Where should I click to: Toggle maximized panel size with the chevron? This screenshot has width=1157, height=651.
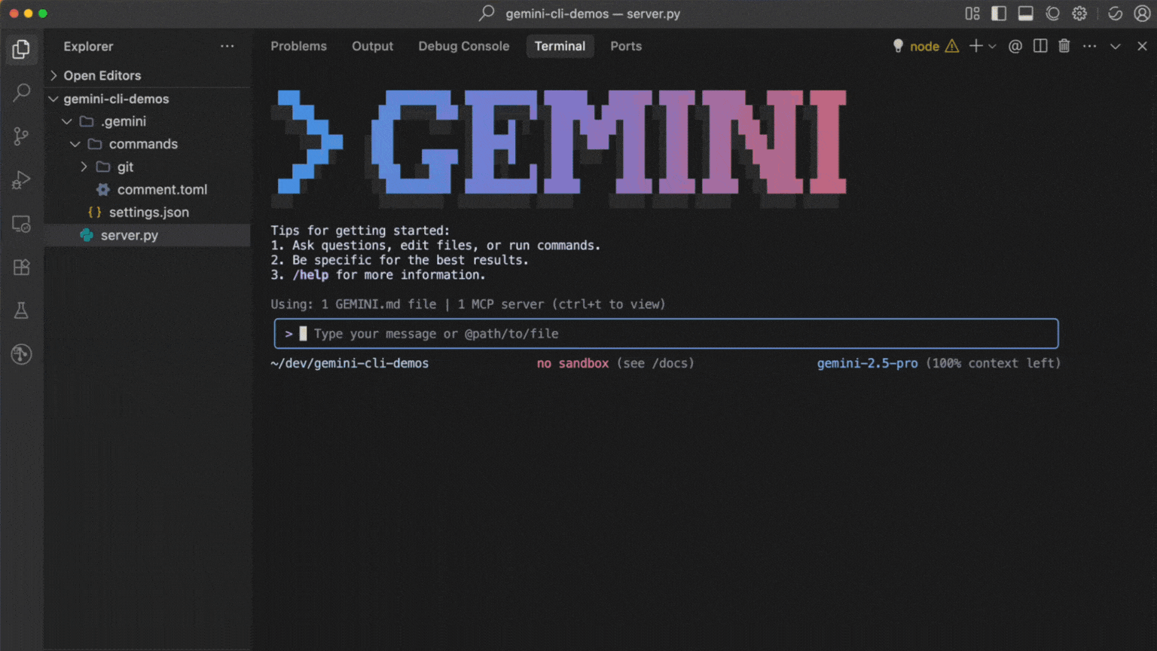point(1115,46)
